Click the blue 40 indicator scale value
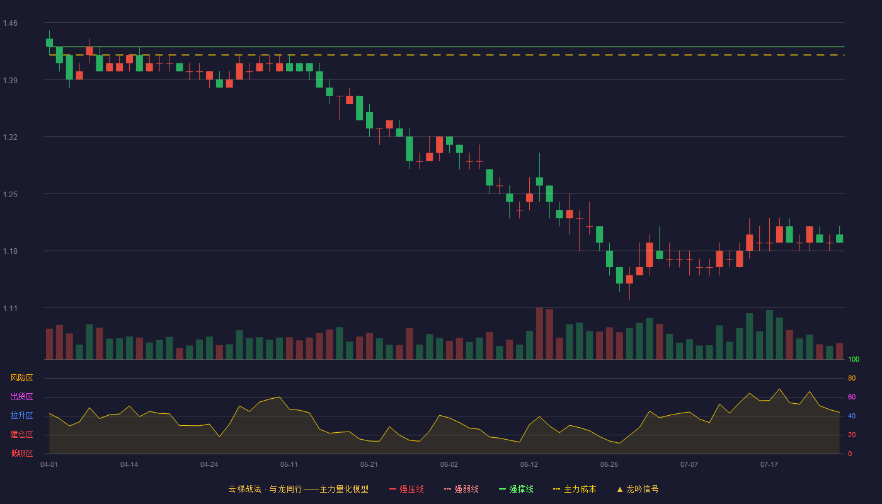This screenshot has width=882, height=504. (852, 416)
